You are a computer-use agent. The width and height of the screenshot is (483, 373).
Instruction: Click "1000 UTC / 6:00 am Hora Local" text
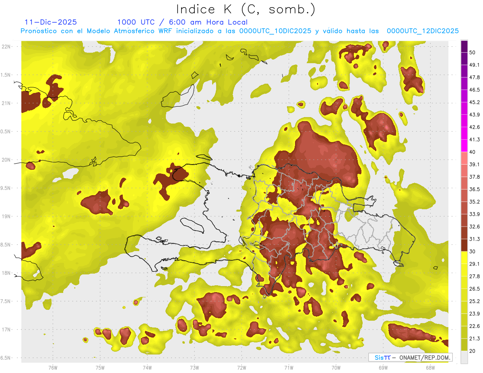tap(182, 22)
